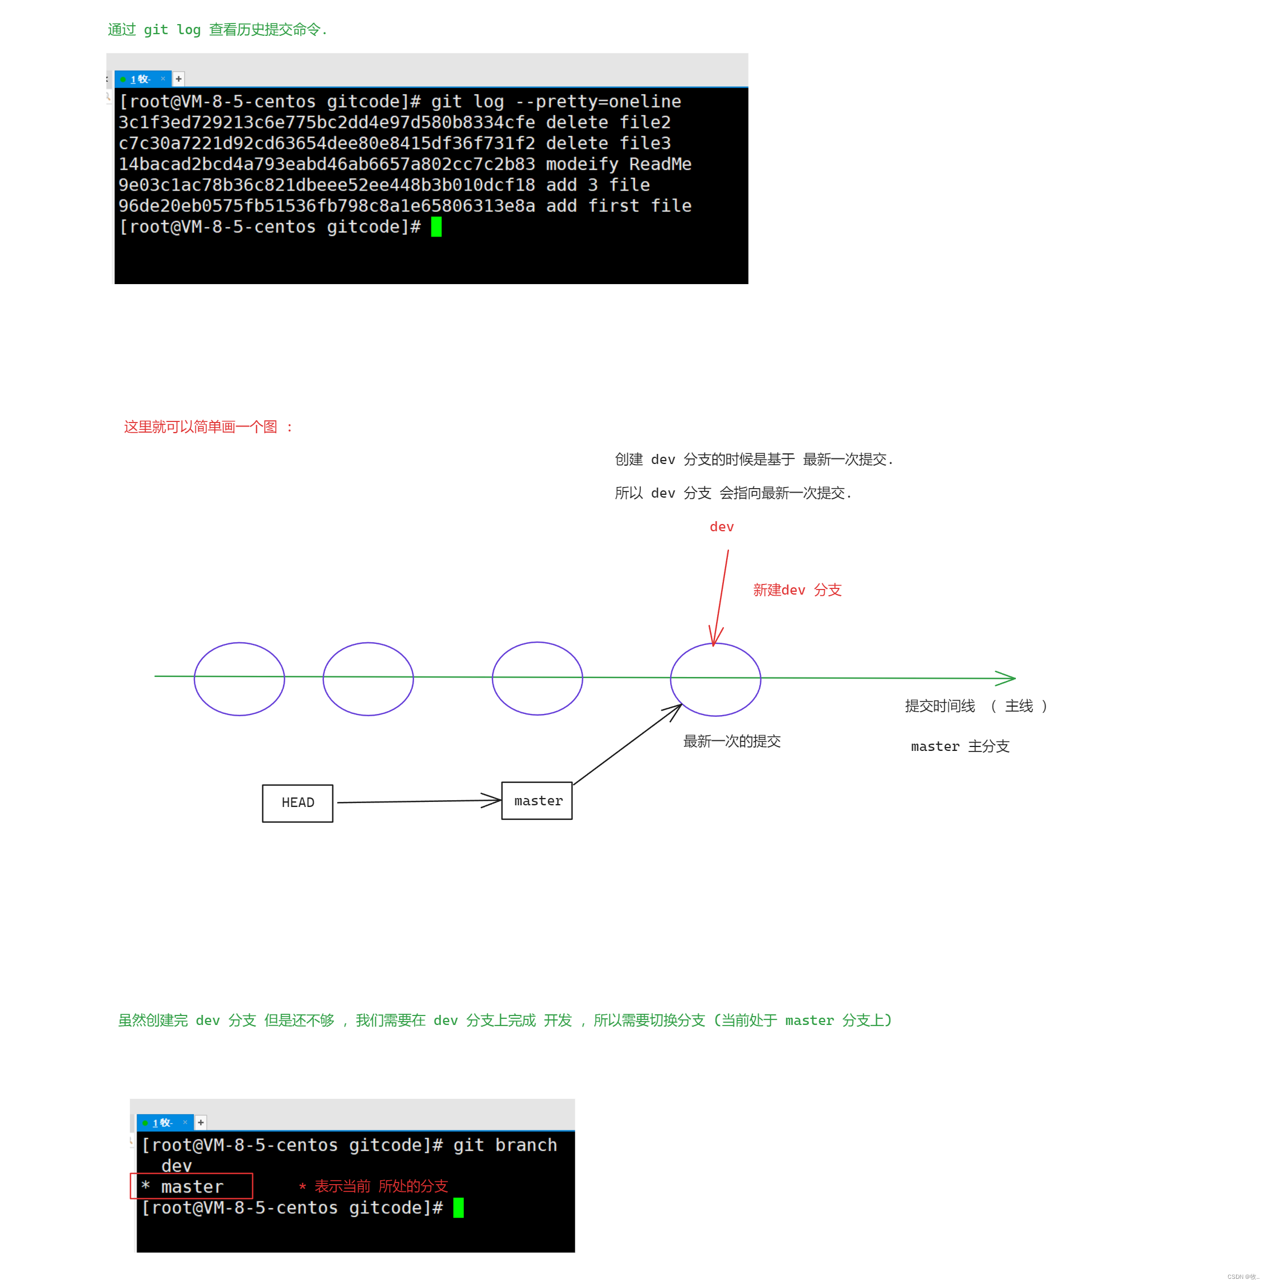1268x1285 pixels.
Task: Click the commit line 'delete file3'
Action: 394,143
